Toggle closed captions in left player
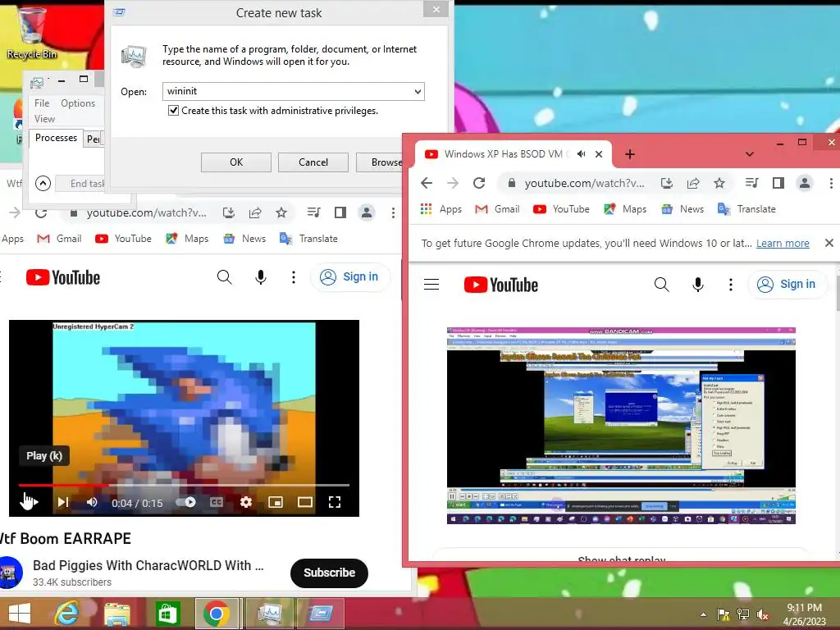840x630 pixels. tap(217, 502)
